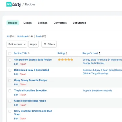Edit the 4 Ingredient Energy Balls Recipe
Screen dimensions: 122x122
point(16,64)
